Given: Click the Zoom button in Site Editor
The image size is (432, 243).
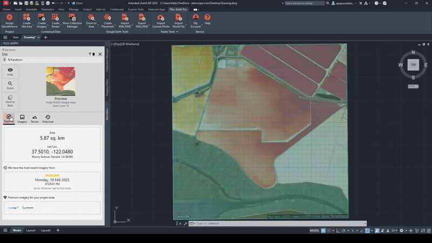Looking at the screenshot, I should click(10, 85).
